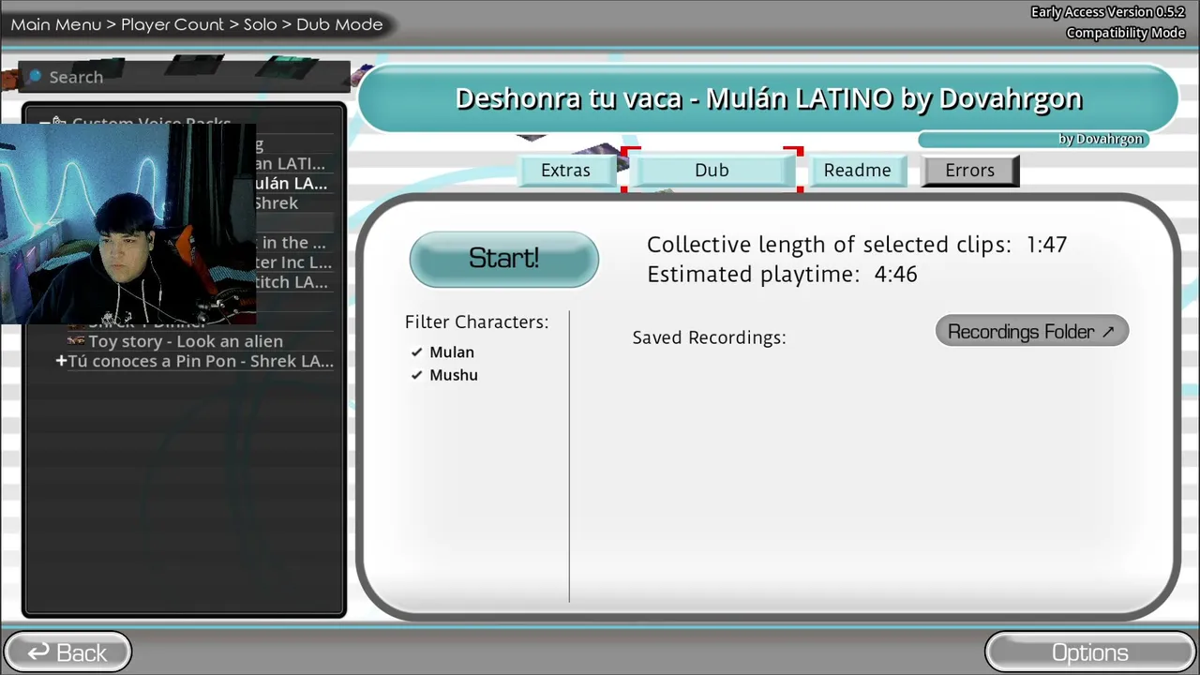Expand the Tú conoces a Pin Pon entry
The width and height of the screenshot is (1200, 675).
[x=61, y=361]
